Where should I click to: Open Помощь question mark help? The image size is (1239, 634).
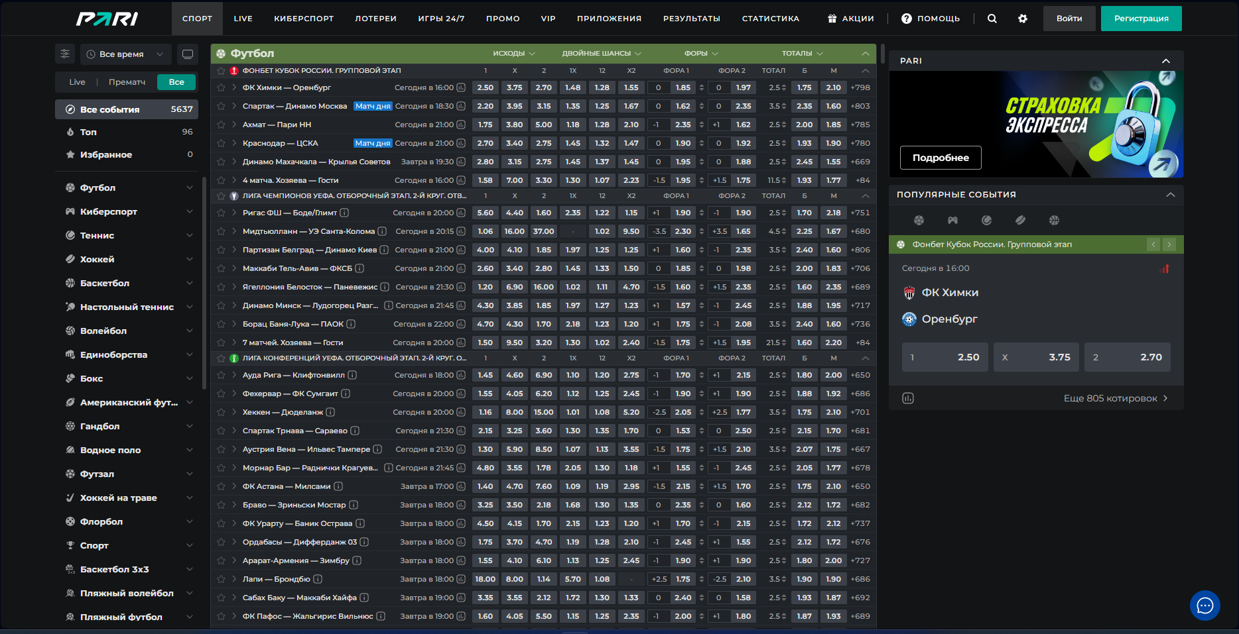click(x=930, y=19)
